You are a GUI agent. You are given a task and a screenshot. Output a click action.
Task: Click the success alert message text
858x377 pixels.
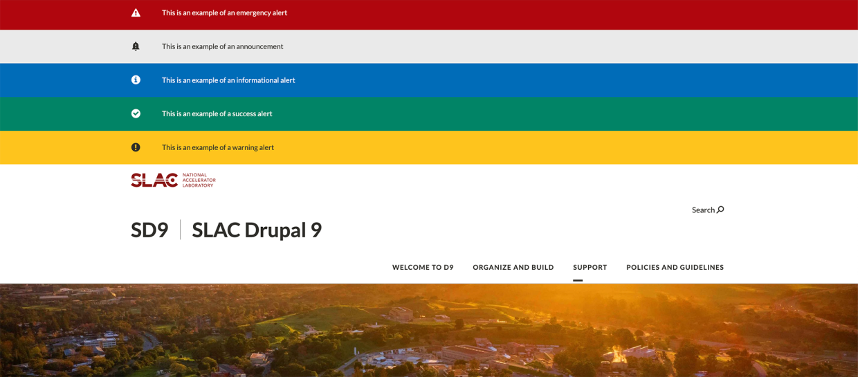(217, 113)
